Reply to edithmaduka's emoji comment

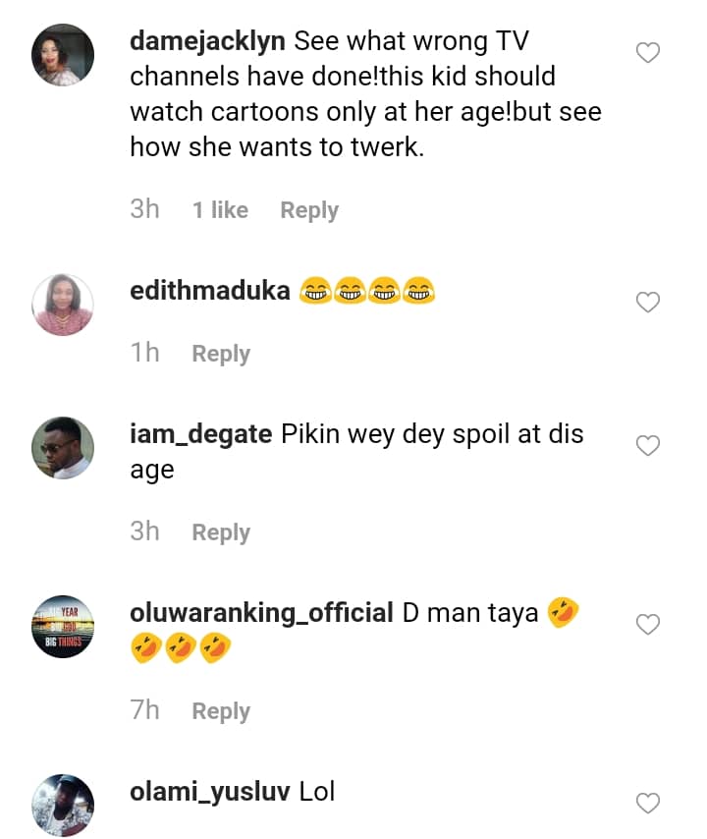coord(221,354)
